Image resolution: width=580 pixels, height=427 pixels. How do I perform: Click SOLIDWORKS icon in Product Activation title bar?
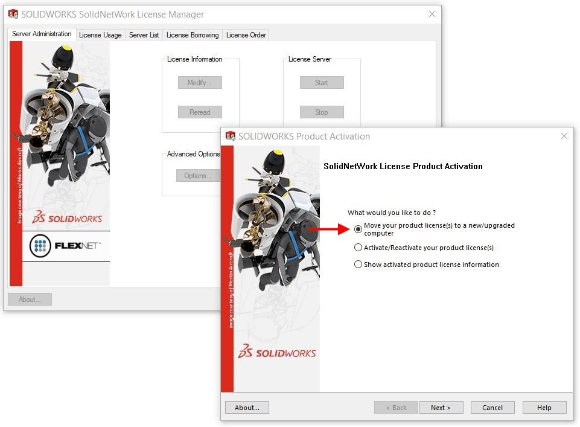pyautogui.click(x=231, y=136)
